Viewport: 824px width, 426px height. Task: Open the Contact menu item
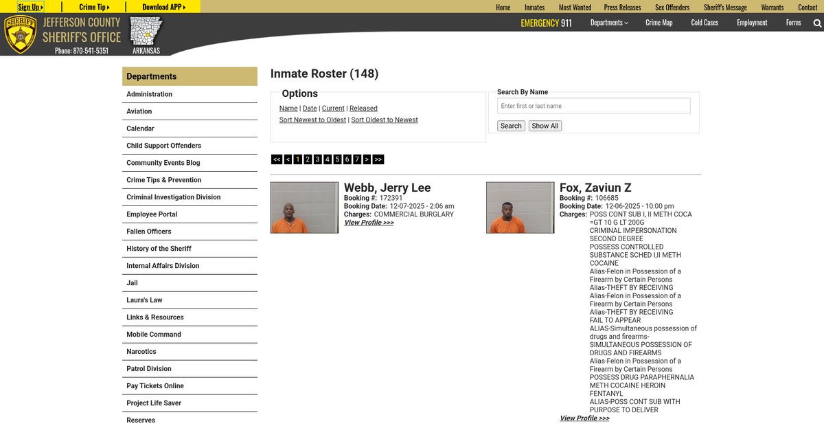pos(808,8)
